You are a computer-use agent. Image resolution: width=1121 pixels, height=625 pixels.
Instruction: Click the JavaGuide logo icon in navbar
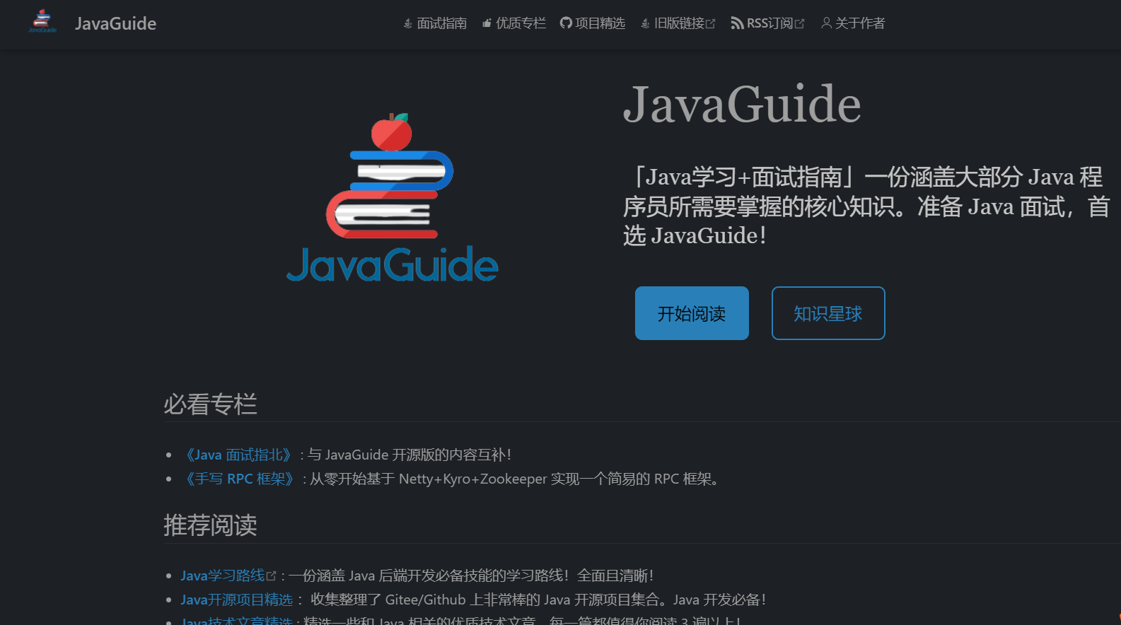tap(42, 22)
